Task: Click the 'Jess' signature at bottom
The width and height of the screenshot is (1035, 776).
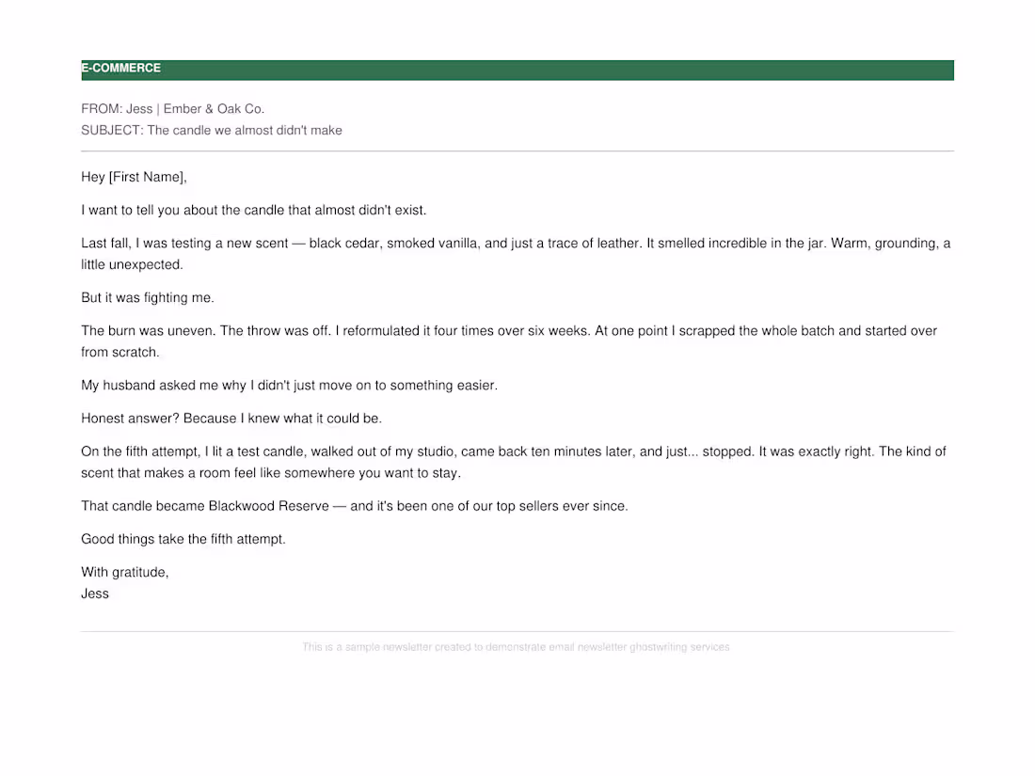Action: pos(95,594)
